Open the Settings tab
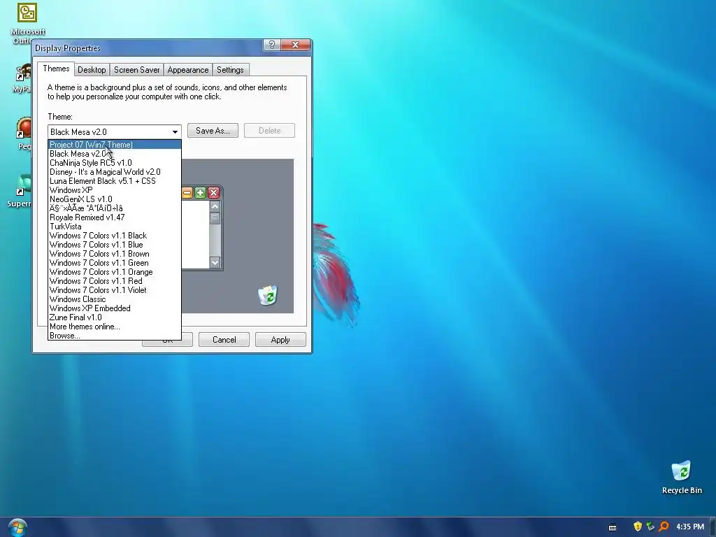Viewport: 716px width, 537px height. 230,70
